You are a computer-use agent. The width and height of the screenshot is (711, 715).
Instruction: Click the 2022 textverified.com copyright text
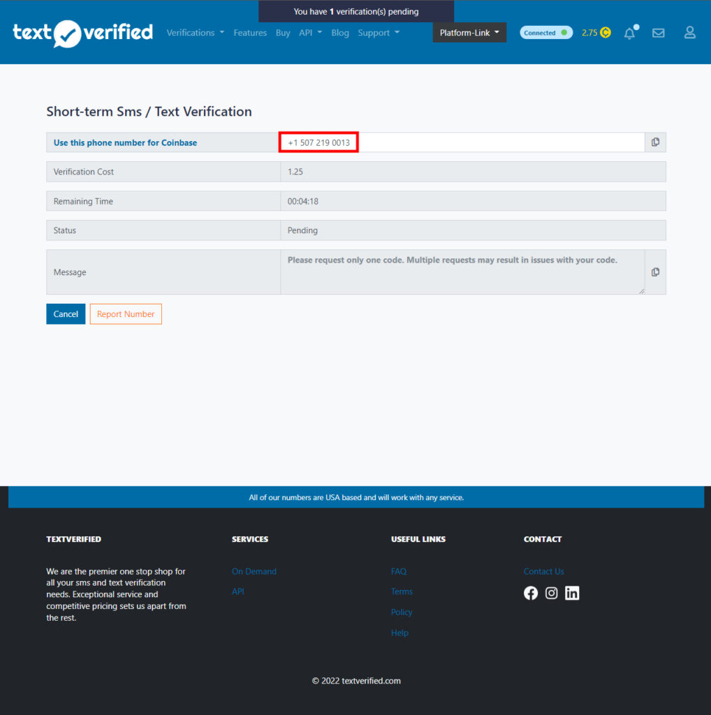[356, 680]
